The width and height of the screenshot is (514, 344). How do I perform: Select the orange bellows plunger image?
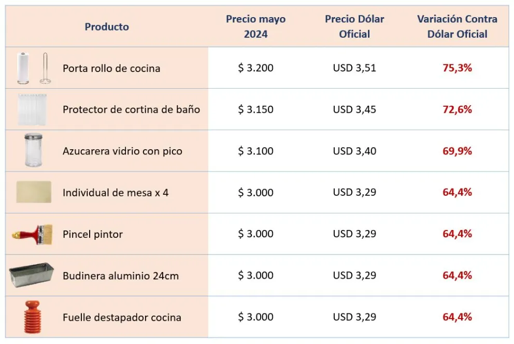pyautogui.click(x=32, y=317)
